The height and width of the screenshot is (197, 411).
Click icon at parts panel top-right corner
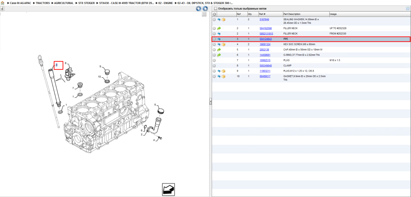point(408,9)
